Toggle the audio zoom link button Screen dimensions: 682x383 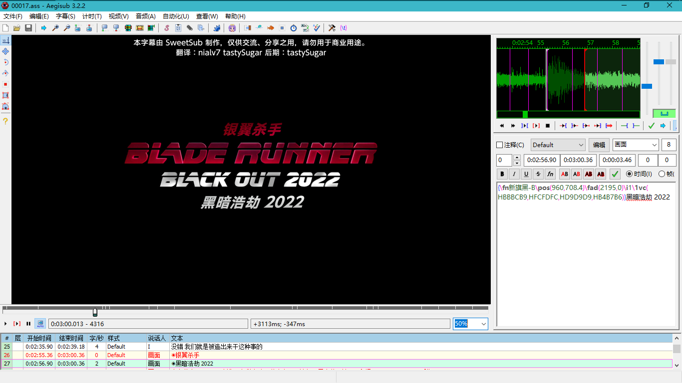(x=664, y=114)
